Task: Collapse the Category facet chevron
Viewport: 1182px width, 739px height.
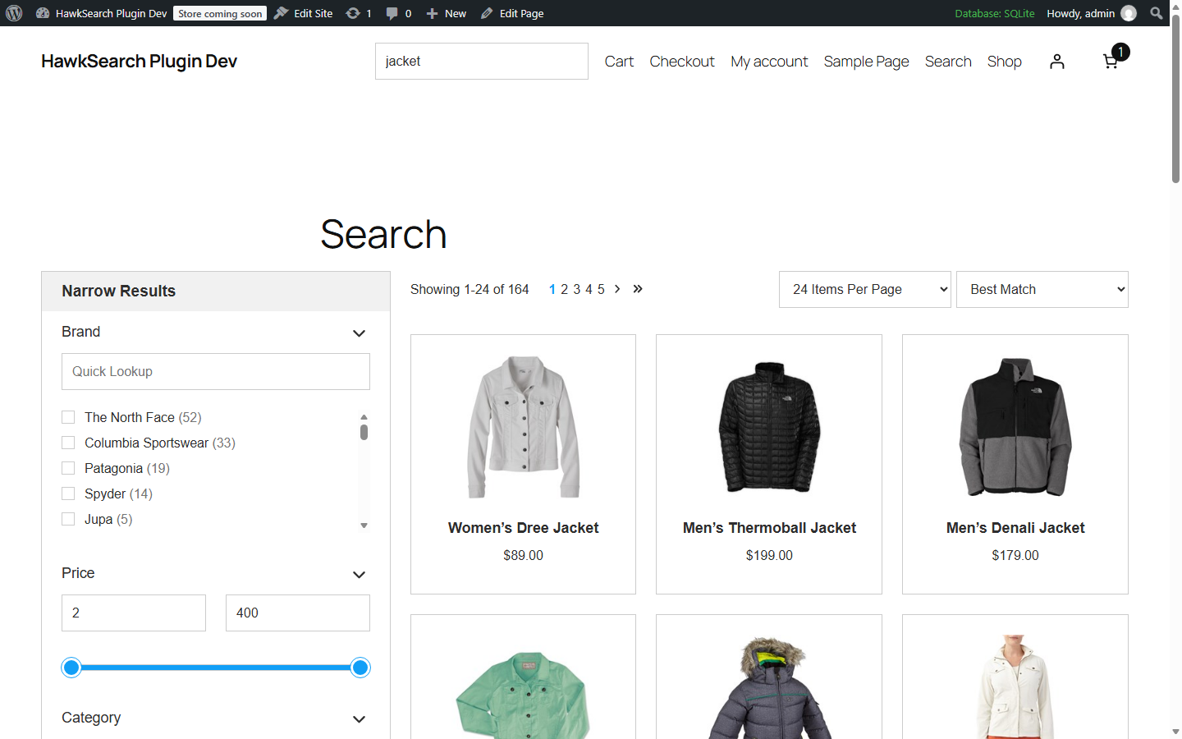Action: point(359,719)
